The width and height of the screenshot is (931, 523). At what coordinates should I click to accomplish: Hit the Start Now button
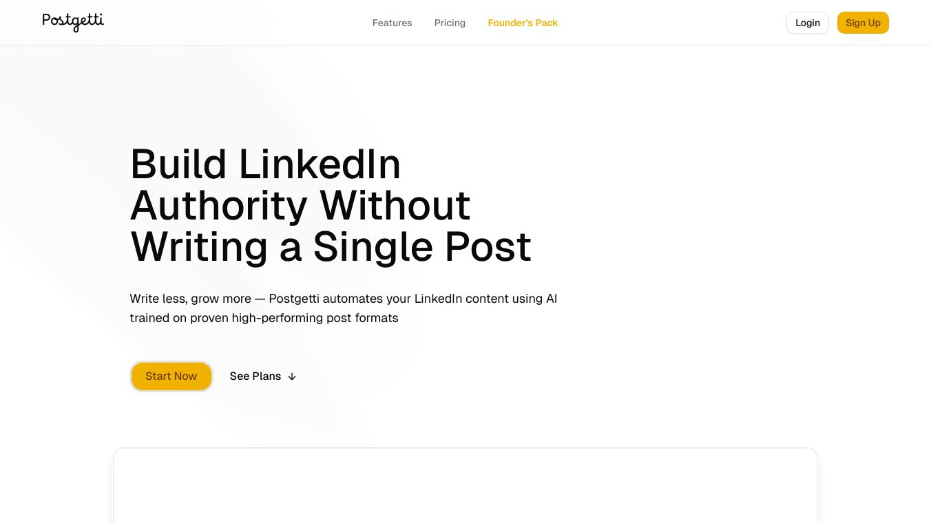[x=171, y=376]
